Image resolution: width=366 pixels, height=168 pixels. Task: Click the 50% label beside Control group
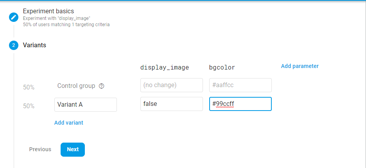(29, 88)
